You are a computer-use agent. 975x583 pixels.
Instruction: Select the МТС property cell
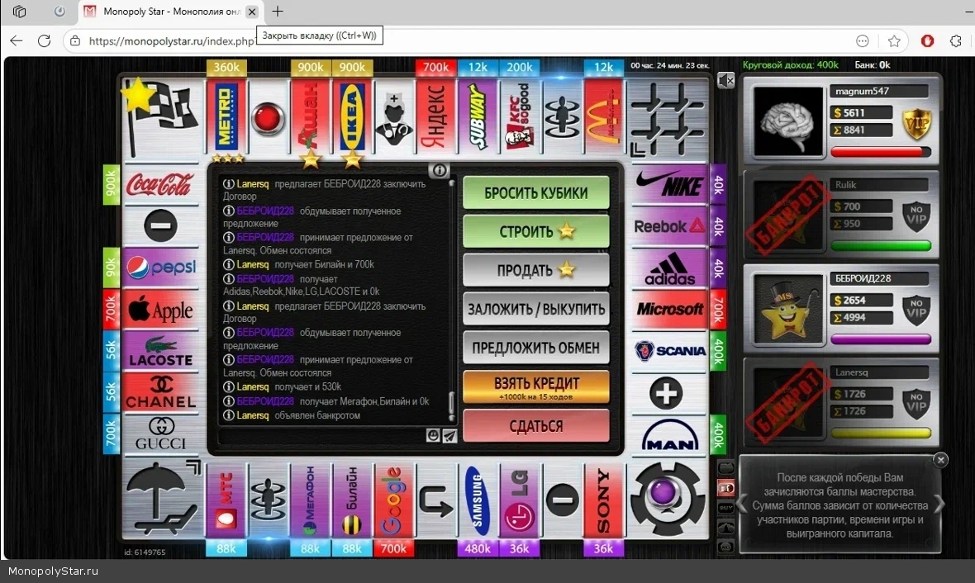(x=226, y=500)
